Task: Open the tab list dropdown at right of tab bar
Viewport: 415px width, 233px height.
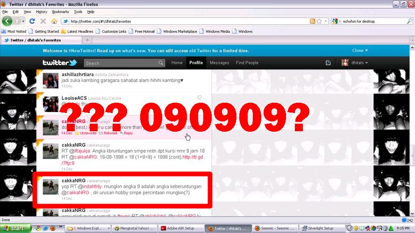Action: point(412,40)
